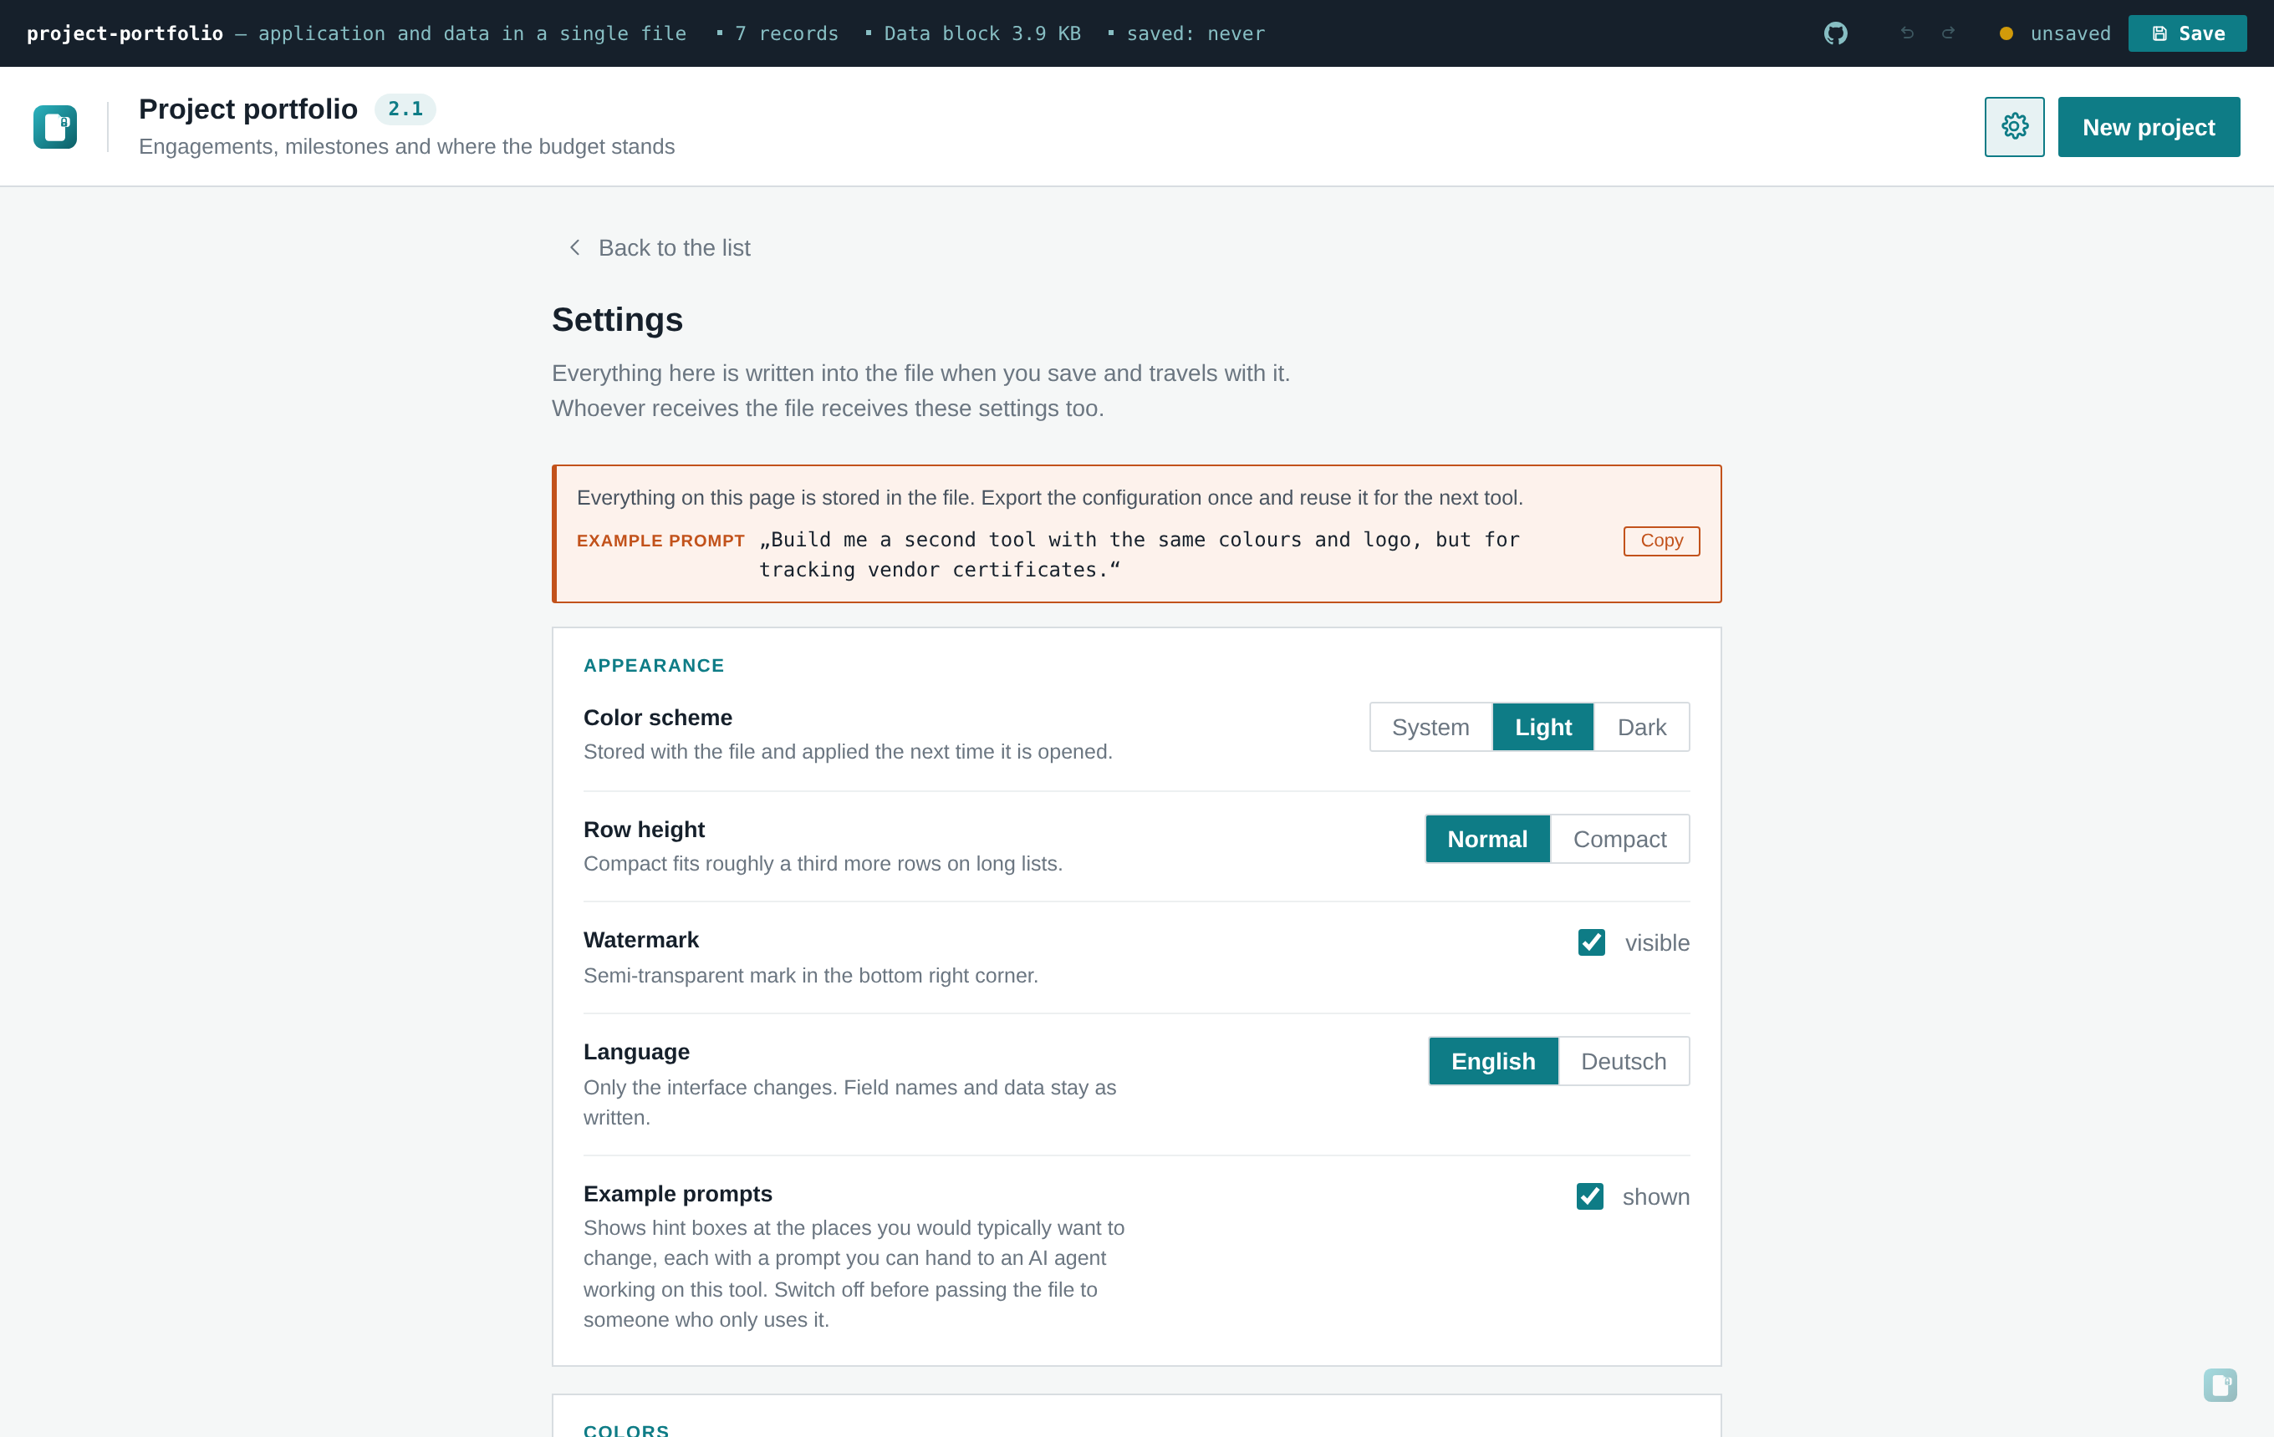Toggle the Watermark visible checkbox
The width and height of the screenshot is (2274, 1437).
pyautogui.click(x=1591, y=942)
